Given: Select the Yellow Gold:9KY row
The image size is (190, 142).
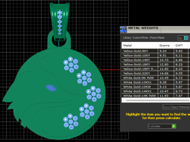Looking at the screenshot, I should (156, 51).
